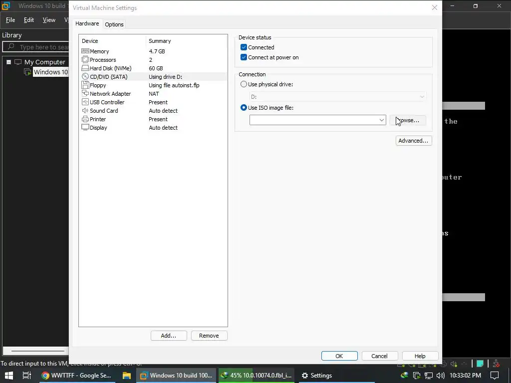511x383 pixels.
Task: Open the network tray icon
Action: (x=429, y=375)
